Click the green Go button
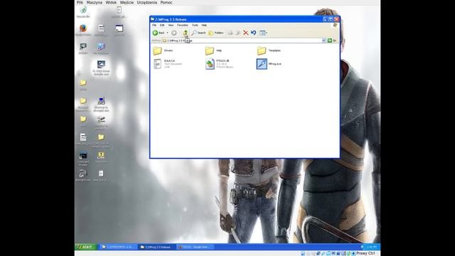 [x=332, y=41]
